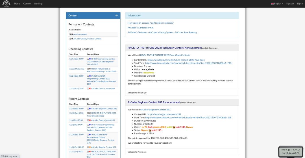Open HACK TO THE FUTURE 2023 Final Announcement title
This screenshot has width=305, height=158.
point(165,48)
